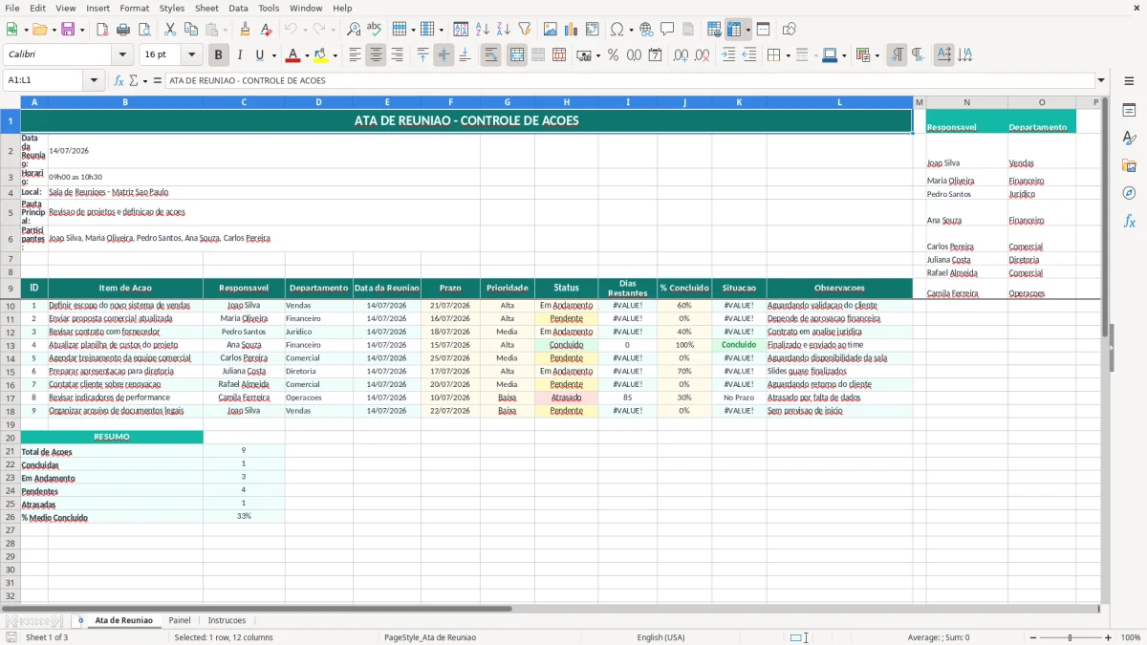
Task: Toggle wrap text
Action: pyautogui.click(x=491, y=55)
